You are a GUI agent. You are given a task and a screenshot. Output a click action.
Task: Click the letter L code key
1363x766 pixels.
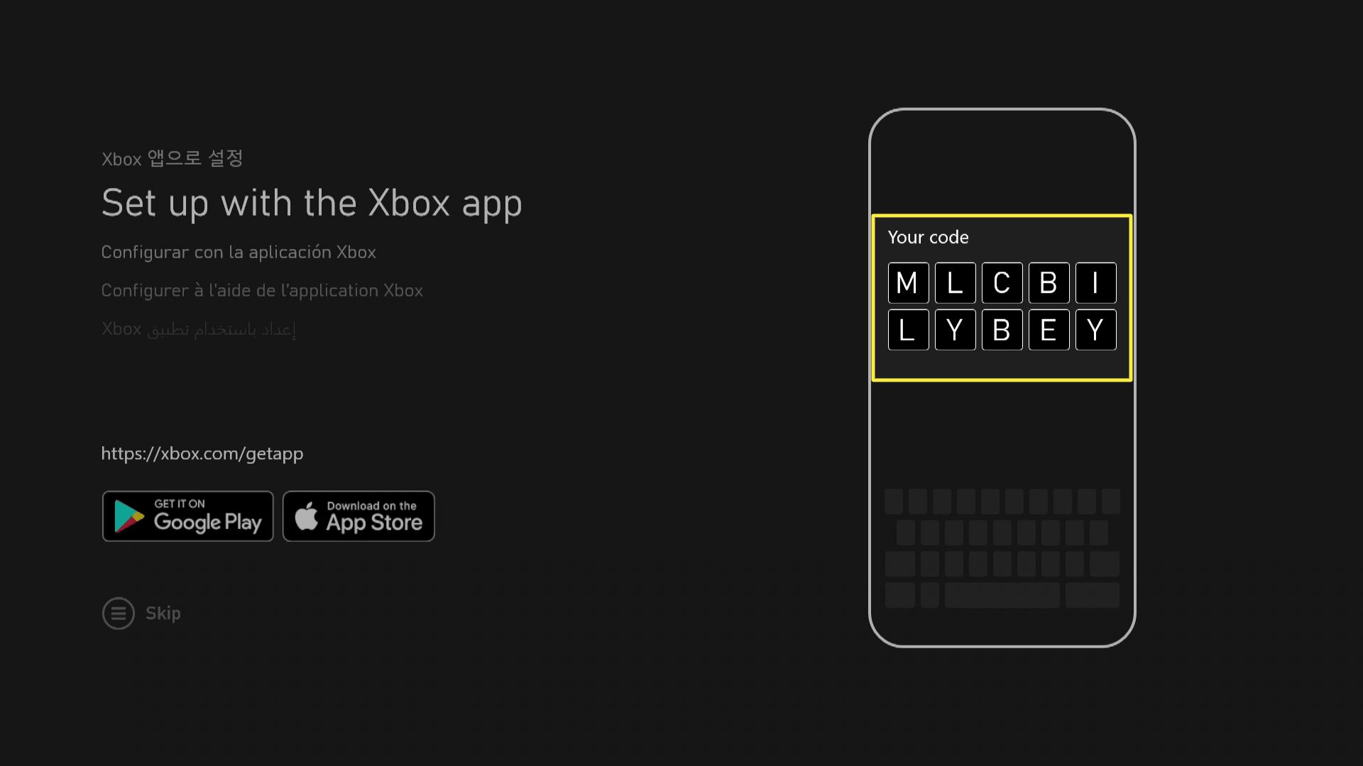click(x=955, y=284)
